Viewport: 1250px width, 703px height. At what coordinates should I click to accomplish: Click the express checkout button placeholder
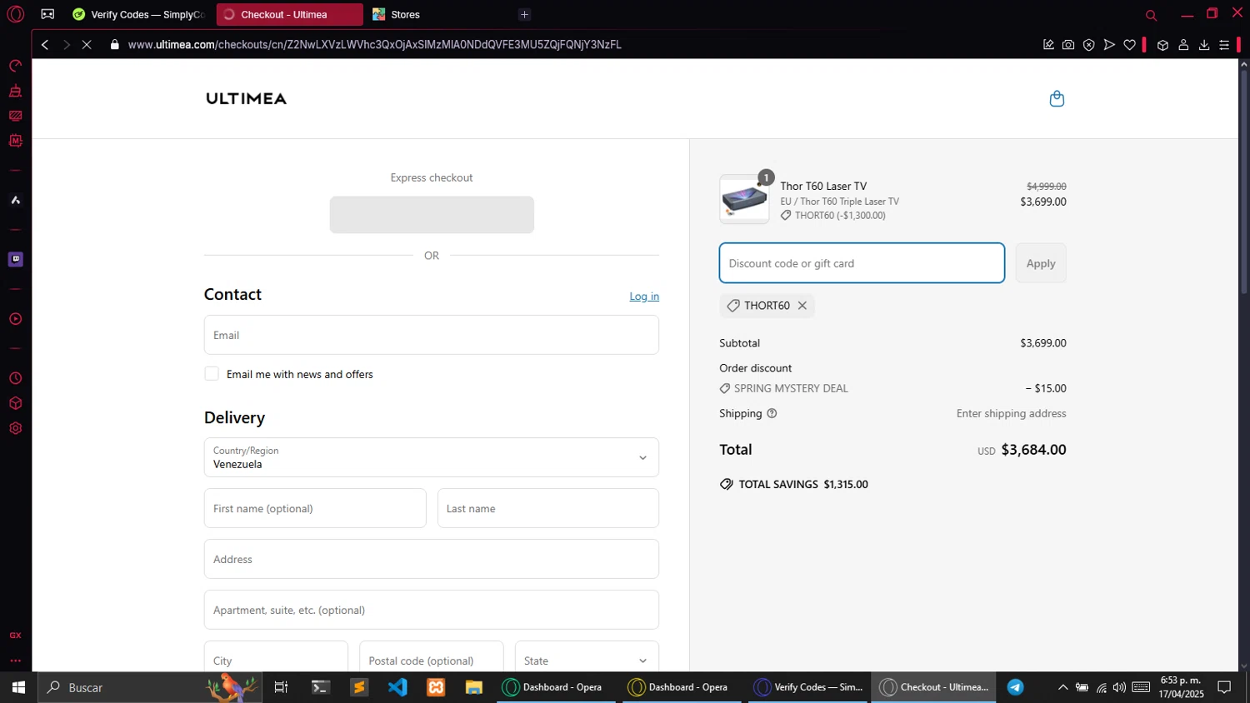[x=432, y=215]
